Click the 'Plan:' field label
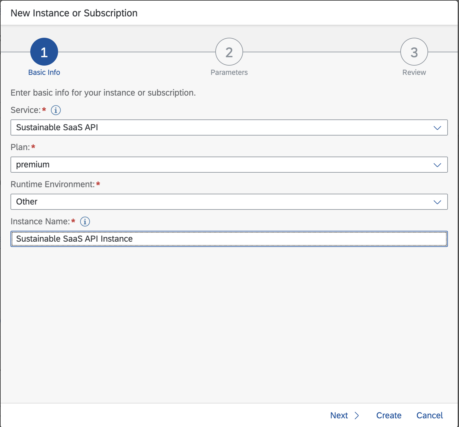This screenshot has width=459, height=427. pyautogui.click(x=20, y=147)
